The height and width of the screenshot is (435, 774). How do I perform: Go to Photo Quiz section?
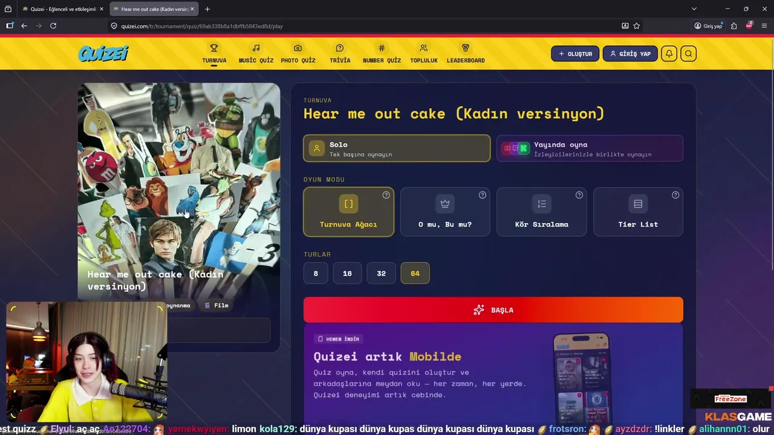[x=298, y=54]
